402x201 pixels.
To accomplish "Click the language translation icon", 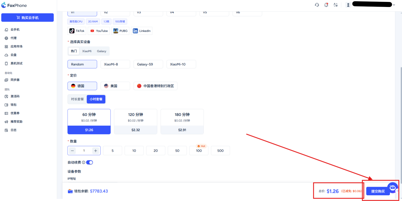I will coord(335,5).
